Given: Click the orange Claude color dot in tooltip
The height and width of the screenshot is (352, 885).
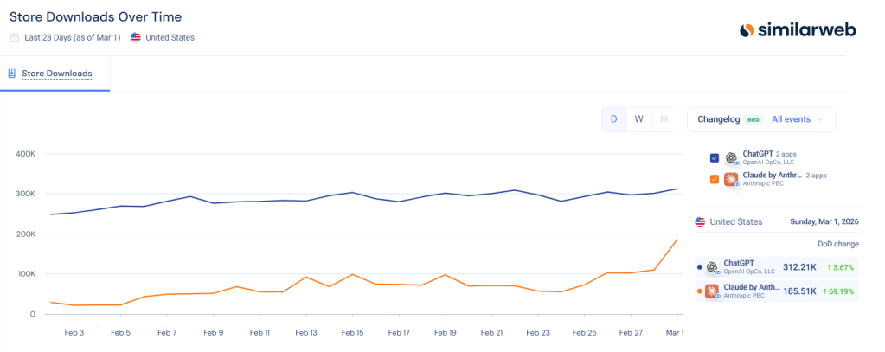Looking at the screenshot, I should click(x=699, y=291).
